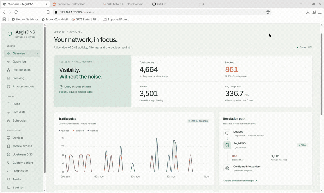Open the browser hamburger menu

tap(320, 12)
